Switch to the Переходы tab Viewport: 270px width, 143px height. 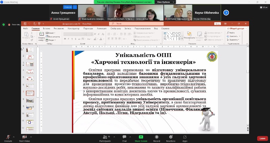88,29
